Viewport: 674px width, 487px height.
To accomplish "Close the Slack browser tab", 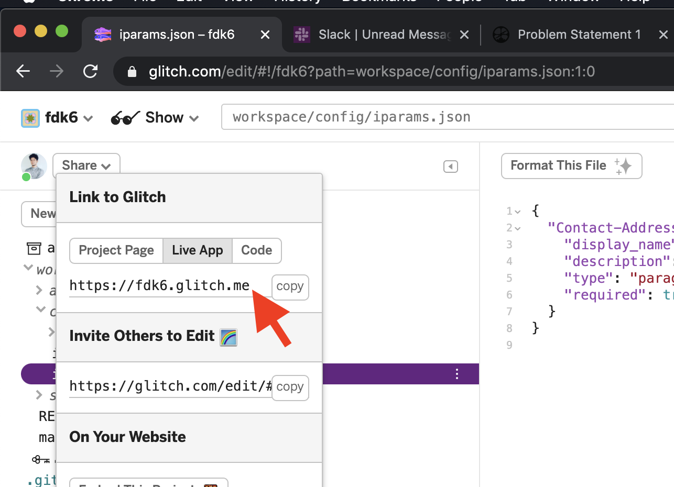I will click(x=464, y=35).
